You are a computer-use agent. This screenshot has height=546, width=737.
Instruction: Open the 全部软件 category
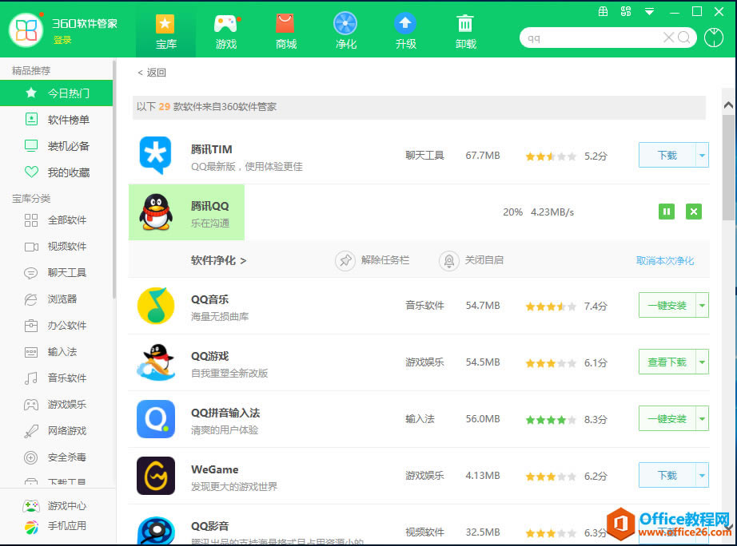57,220
